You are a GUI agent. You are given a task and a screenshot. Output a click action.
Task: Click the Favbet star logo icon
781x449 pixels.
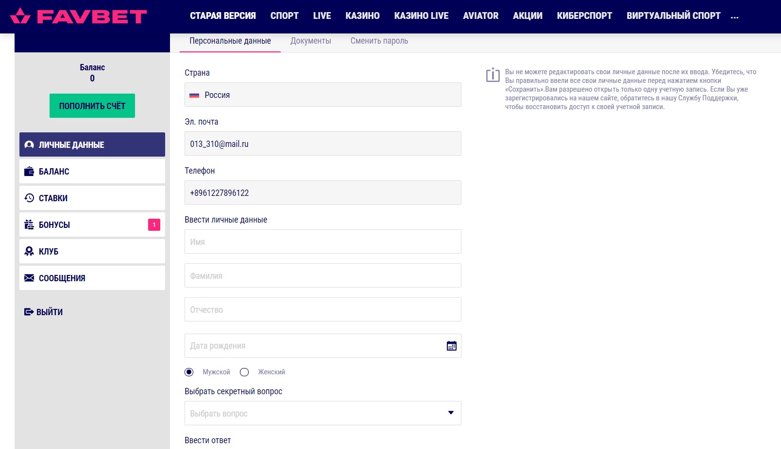coord(20,16)
